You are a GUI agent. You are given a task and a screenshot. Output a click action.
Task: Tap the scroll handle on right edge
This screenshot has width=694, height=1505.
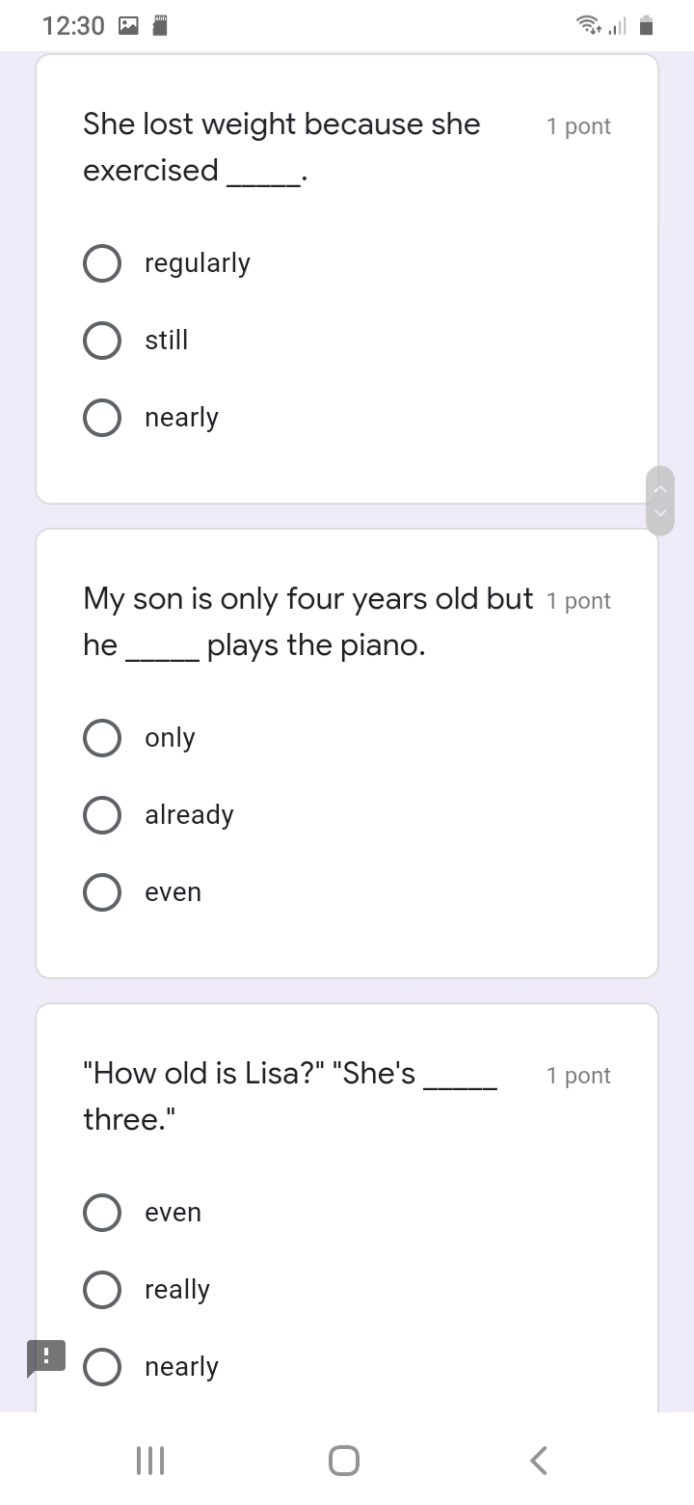click(660, 500)
